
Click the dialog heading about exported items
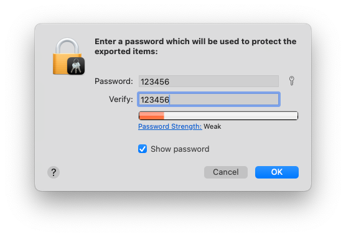point(195,46)
